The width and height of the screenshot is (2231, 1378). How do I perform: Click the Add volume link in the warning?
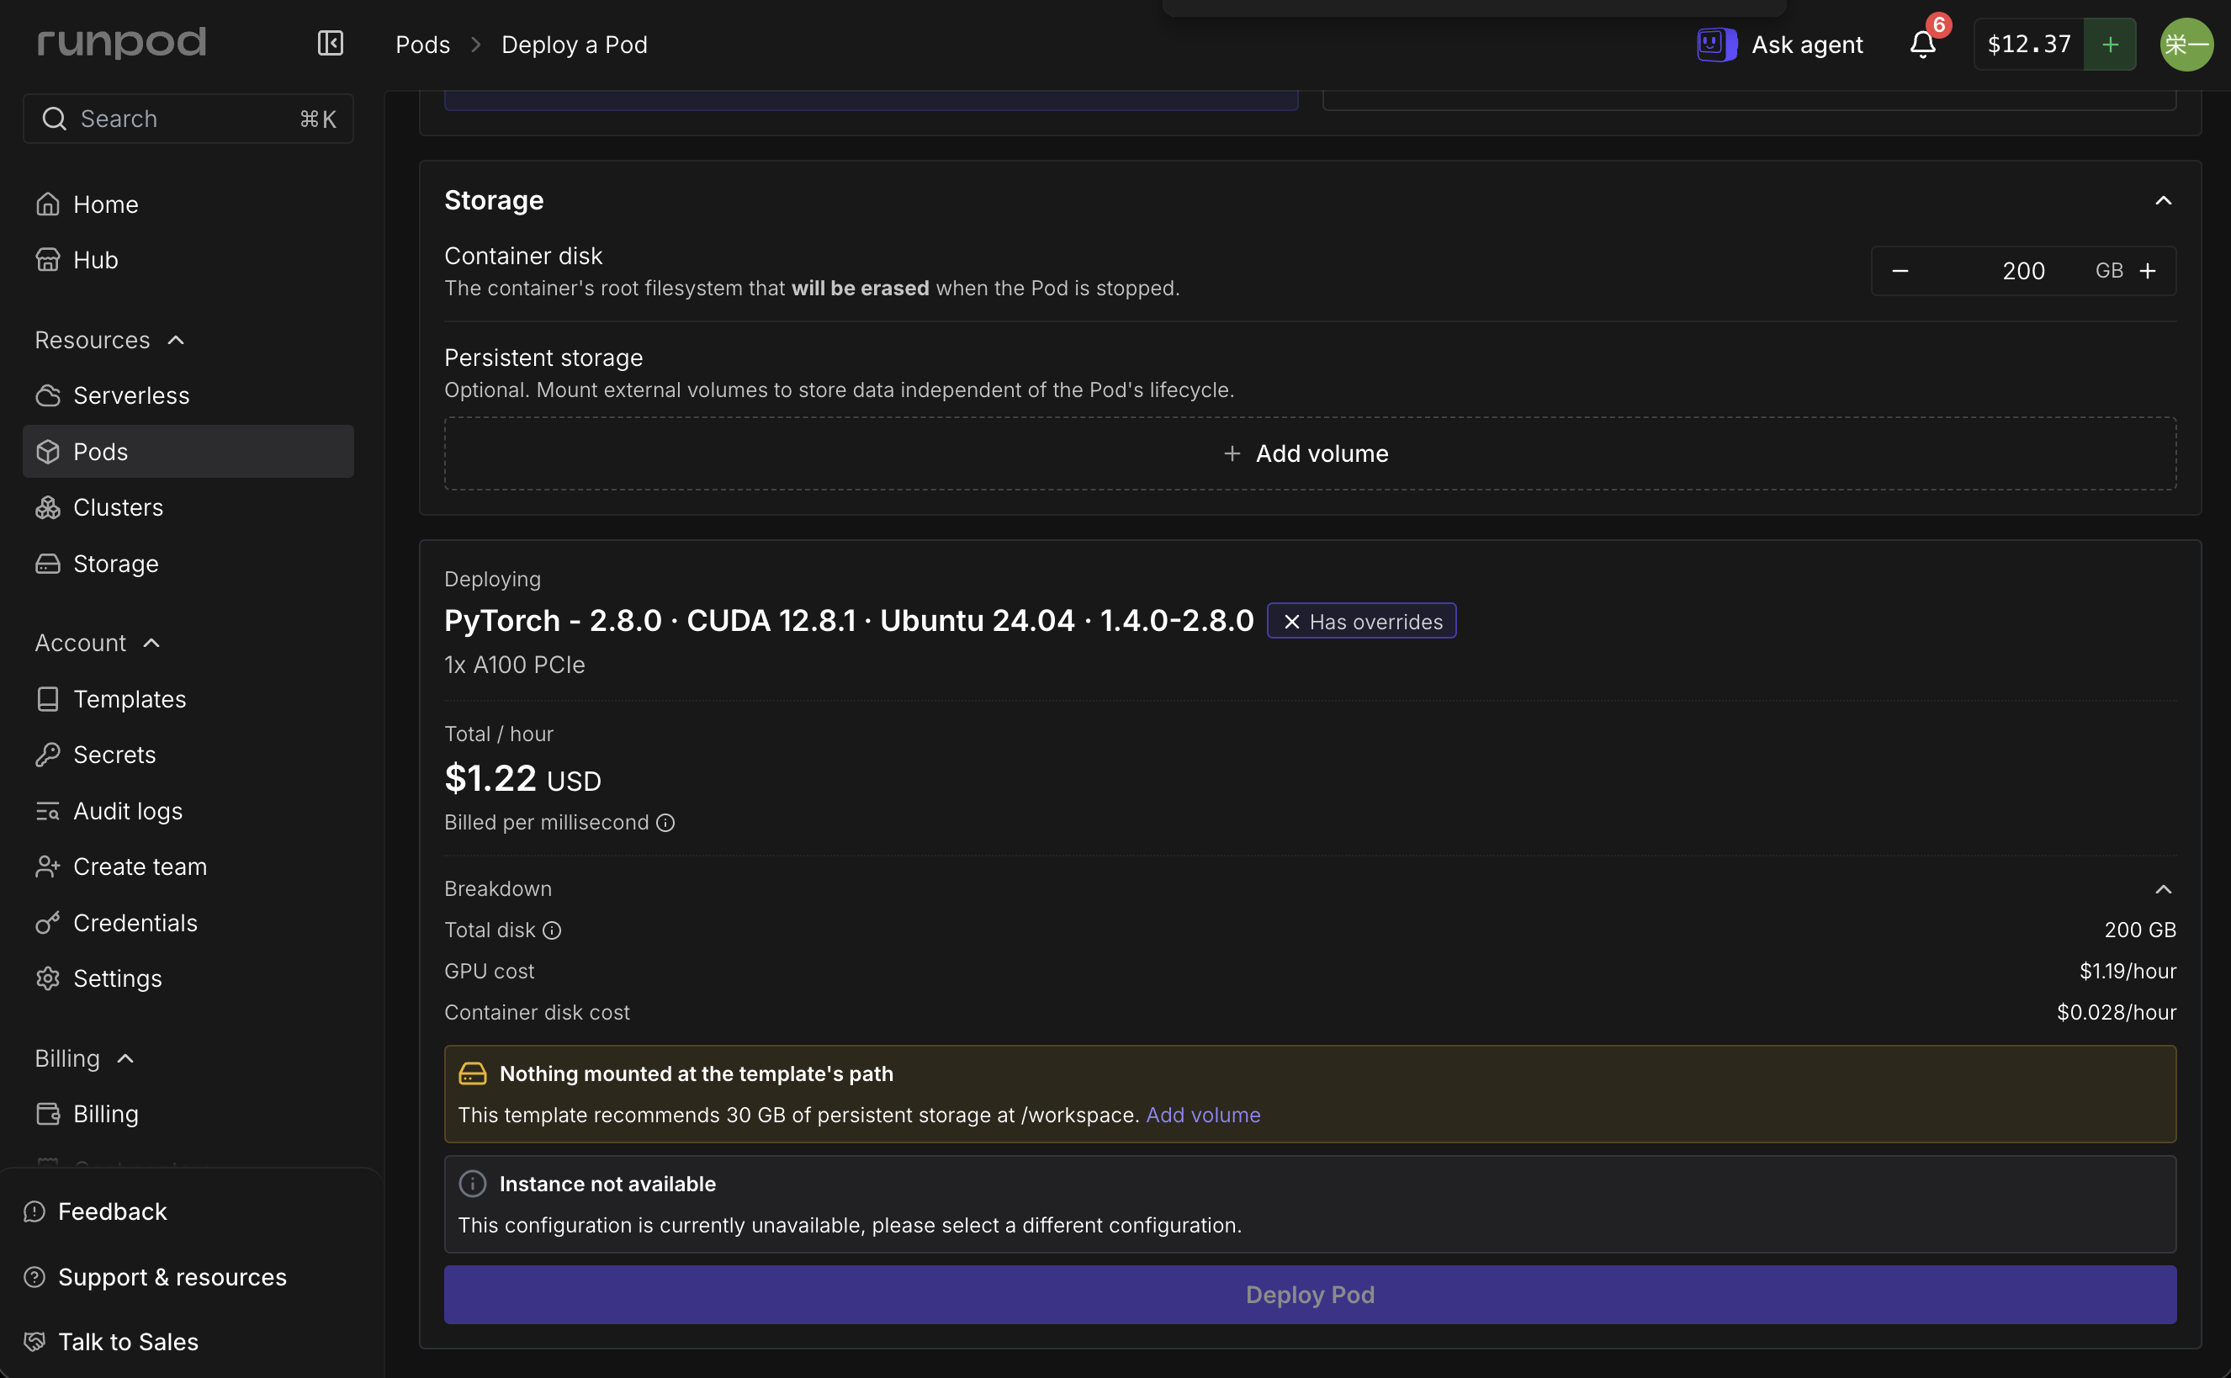coord(1203,1115)
